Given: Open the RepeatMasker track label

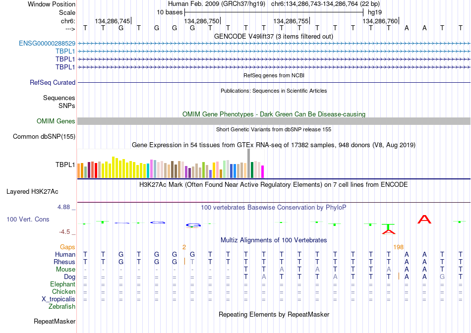Looking at the screenshot, I should [55, 321].
